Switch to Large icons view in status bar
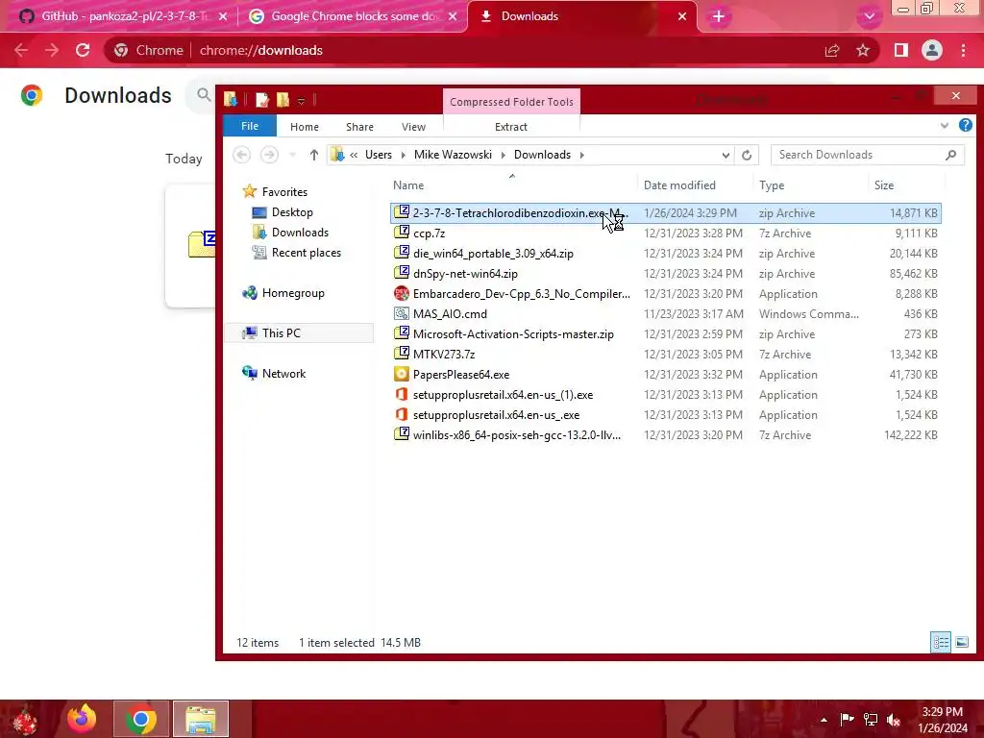 961,642
